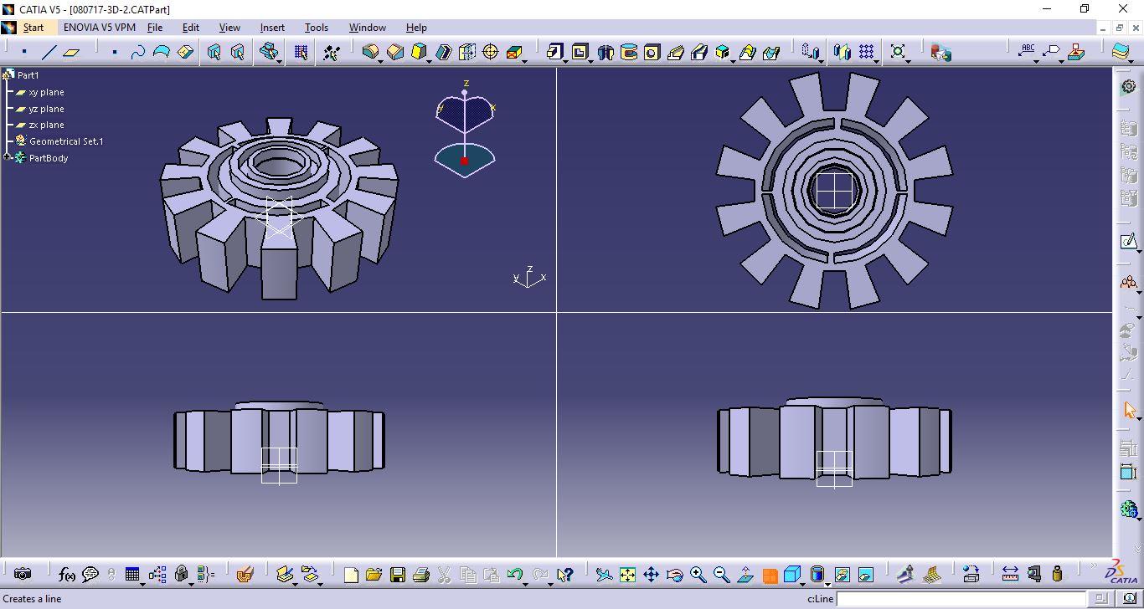
Task: Activate the Pan tool
Action: [652, 575]
